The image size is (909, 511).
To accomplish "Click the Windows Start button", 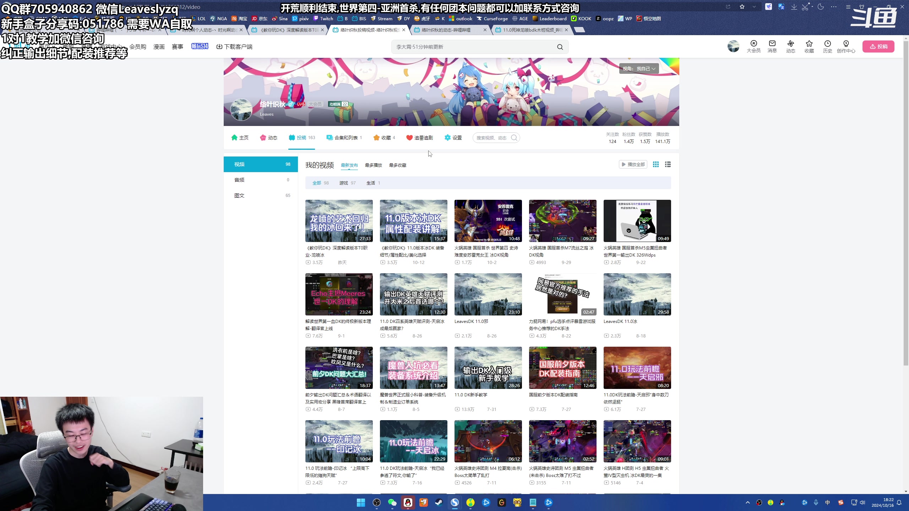I will [x=361, y=502].
